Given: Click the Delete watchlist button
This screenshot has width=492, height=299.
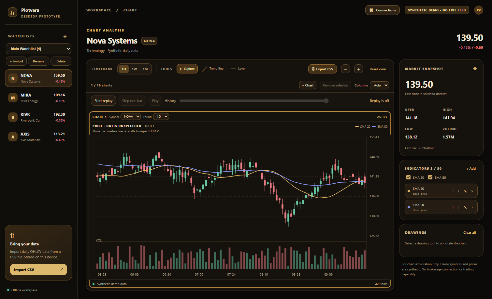Looking at the screenshot, I should (x=61, y=61).
